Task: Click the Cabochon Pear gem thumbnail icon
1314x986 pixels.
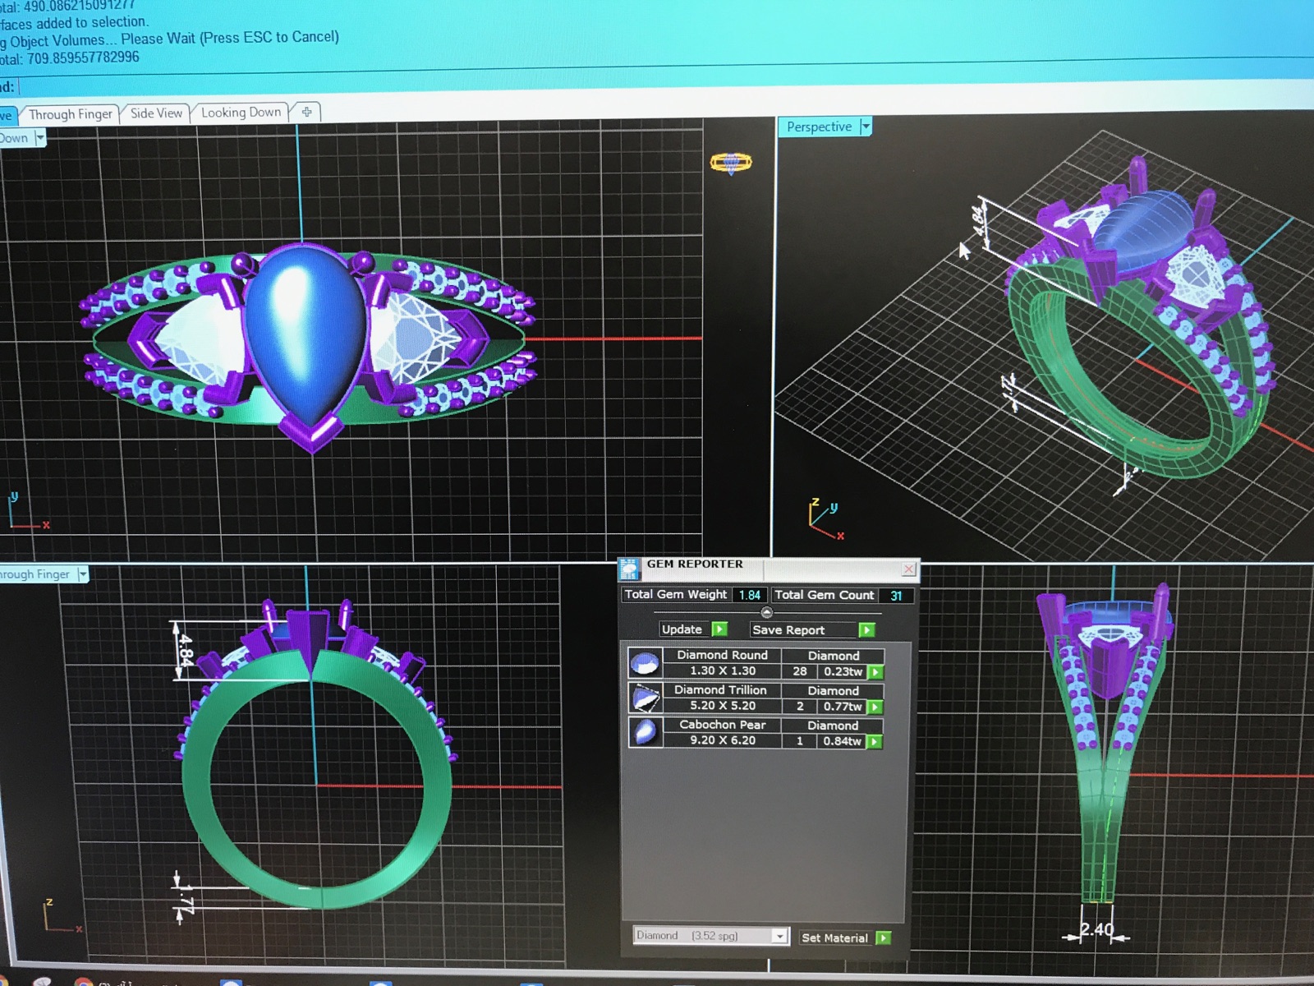Action: click(x=645, y=732)
